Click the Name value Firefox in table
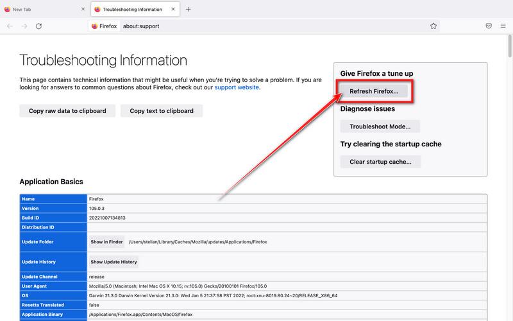 pos(96,199)
